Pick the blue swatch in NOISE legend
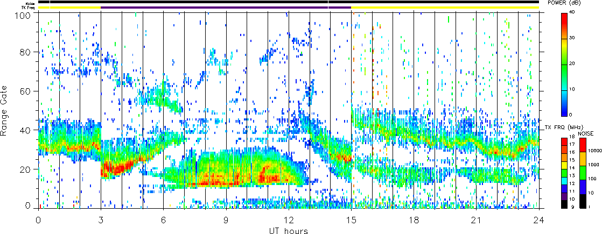 coord(583,187)
